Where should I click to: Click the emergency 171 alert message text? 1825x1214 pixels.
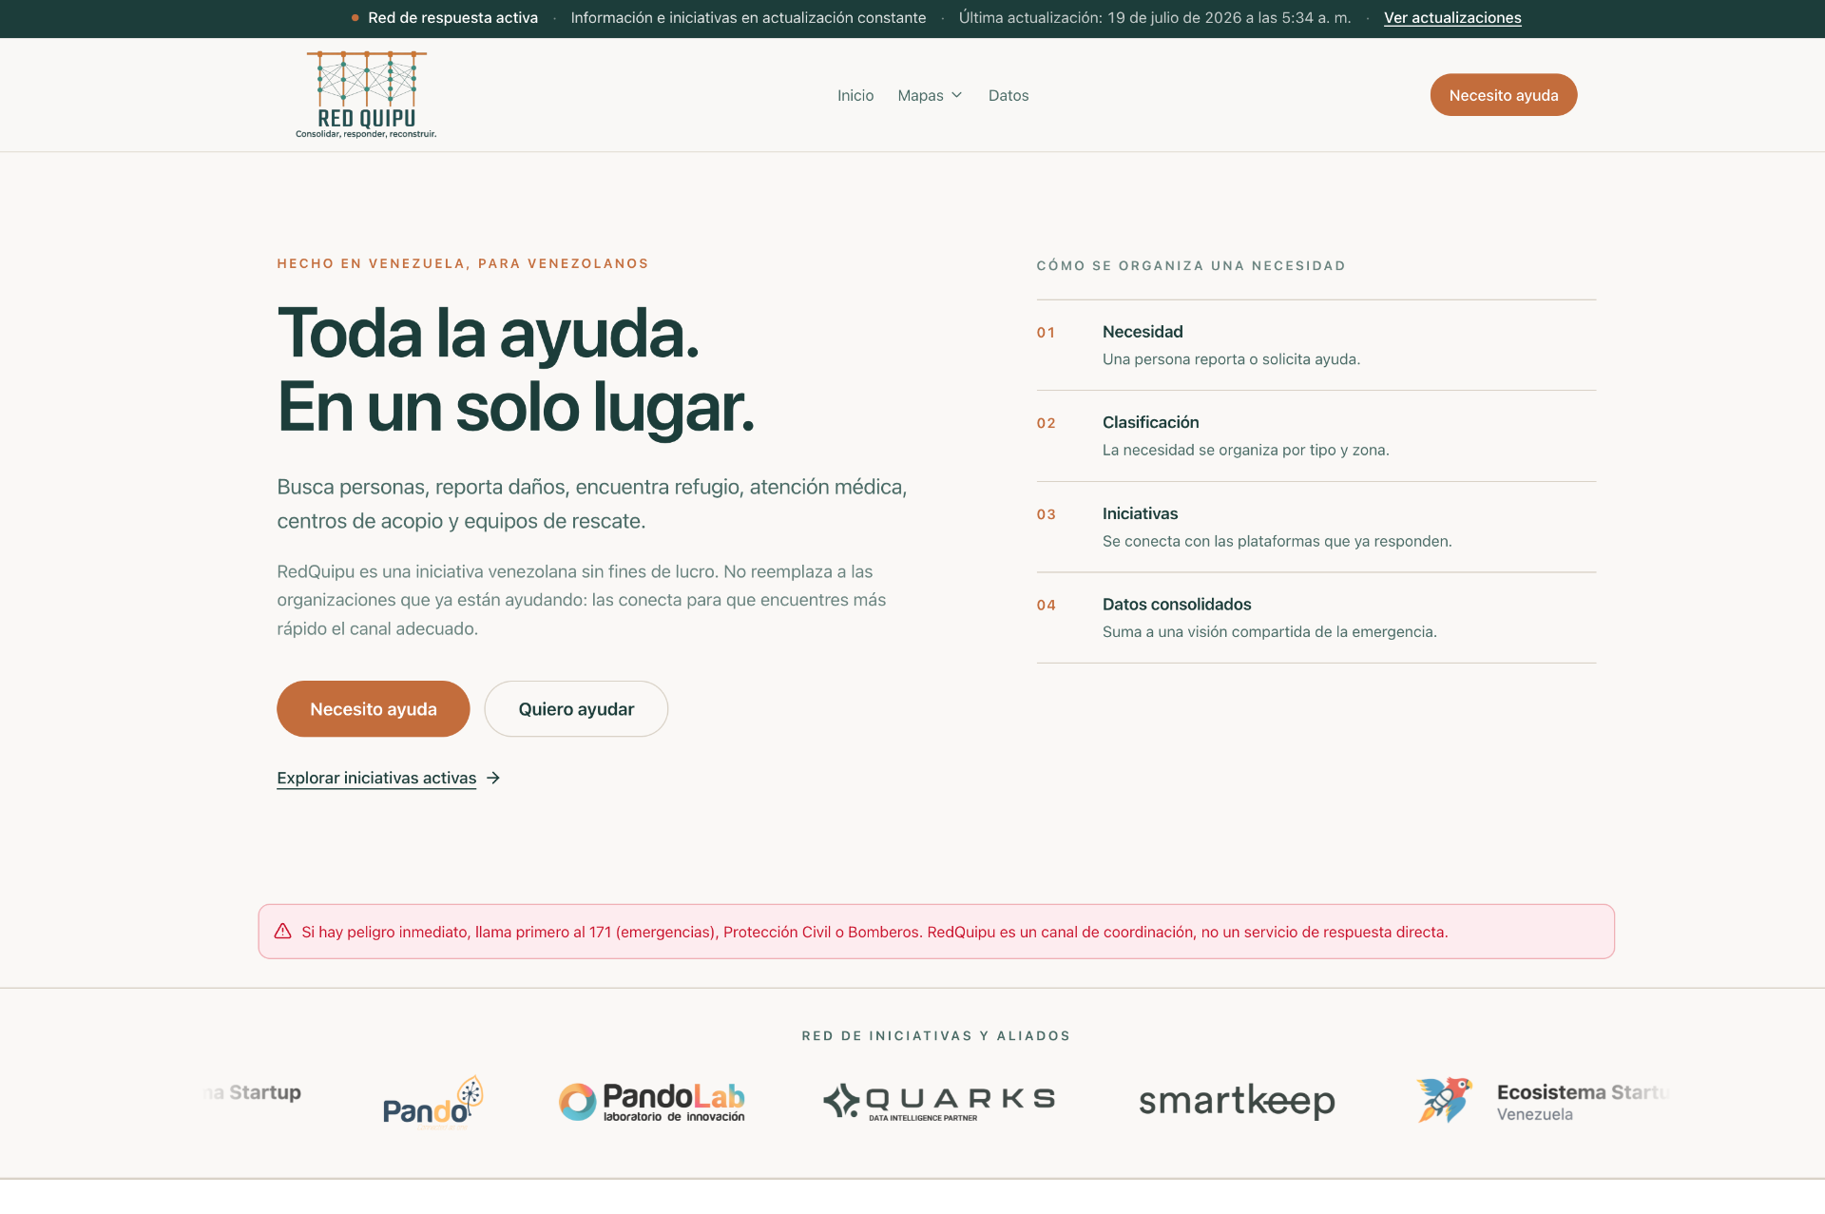pyautogui.click(x=874, y=932)
